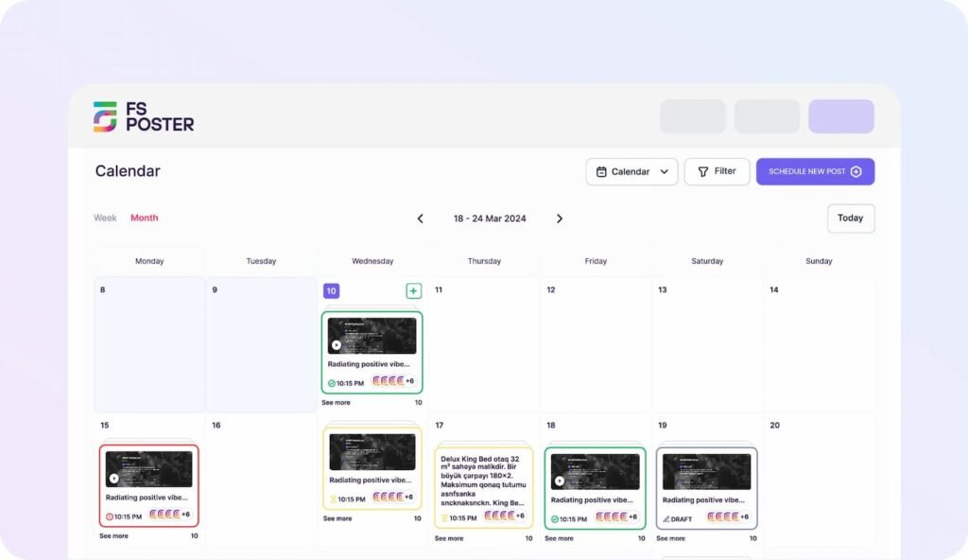The height and width of the screenshot is (560, 968).
Task: Open the Calendar view dropdown
Action: 631,171
